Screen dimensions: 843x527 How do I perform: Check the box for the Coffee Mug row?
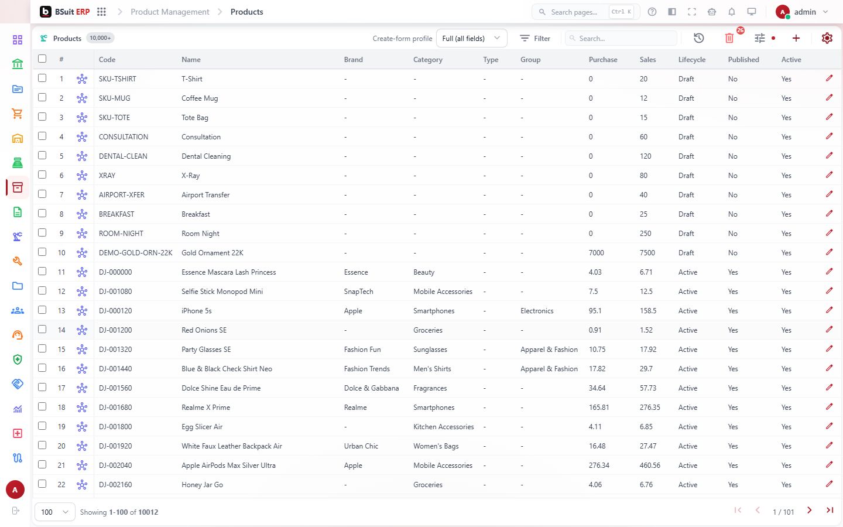click(x=42, y=97)
